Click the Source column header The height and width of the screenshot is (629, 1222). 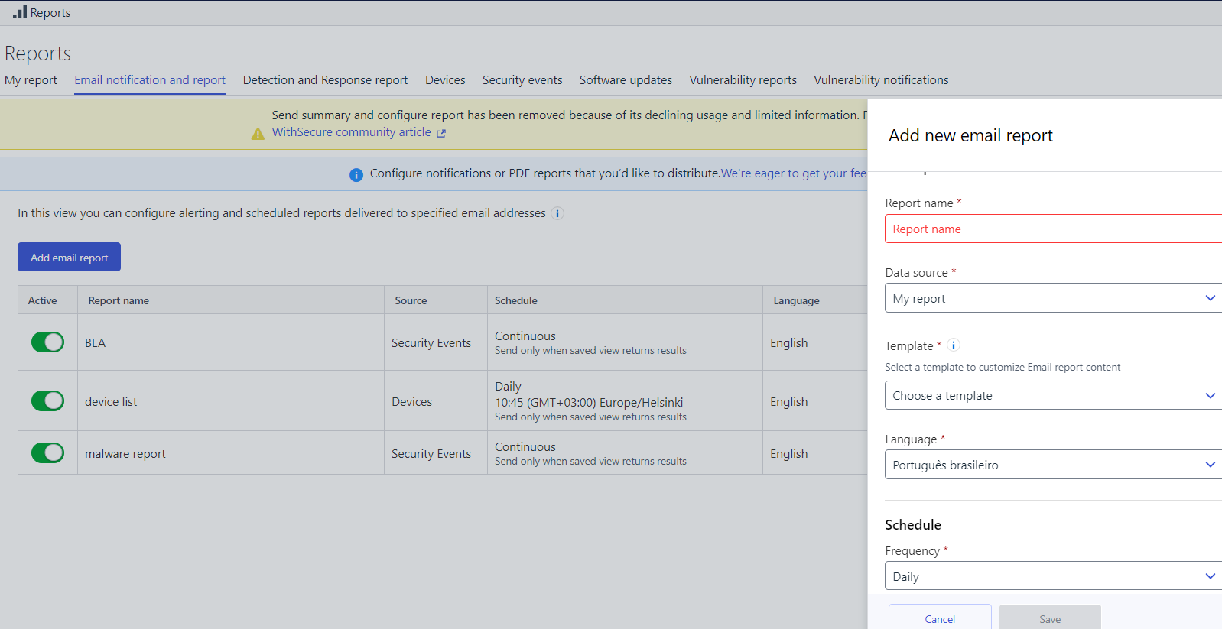[x=411, y=300]
